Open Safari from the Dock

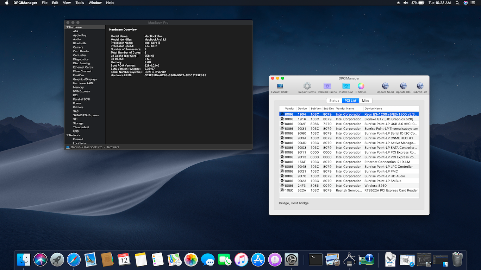74,260
